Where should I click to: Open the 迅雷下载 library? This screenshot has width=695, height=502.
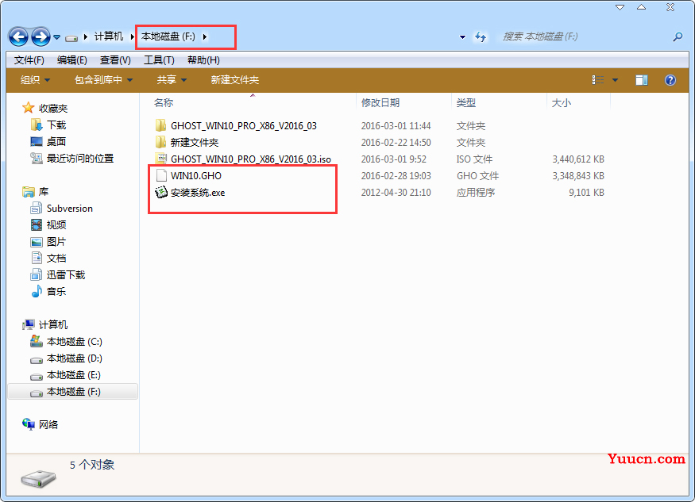point(66,275)
